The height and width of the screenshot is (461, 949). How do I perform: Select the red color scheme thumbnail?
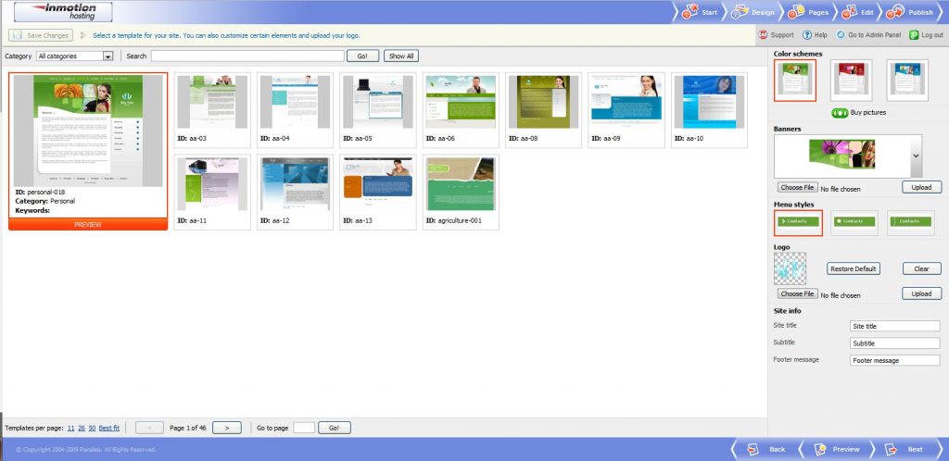click(851, 80)
